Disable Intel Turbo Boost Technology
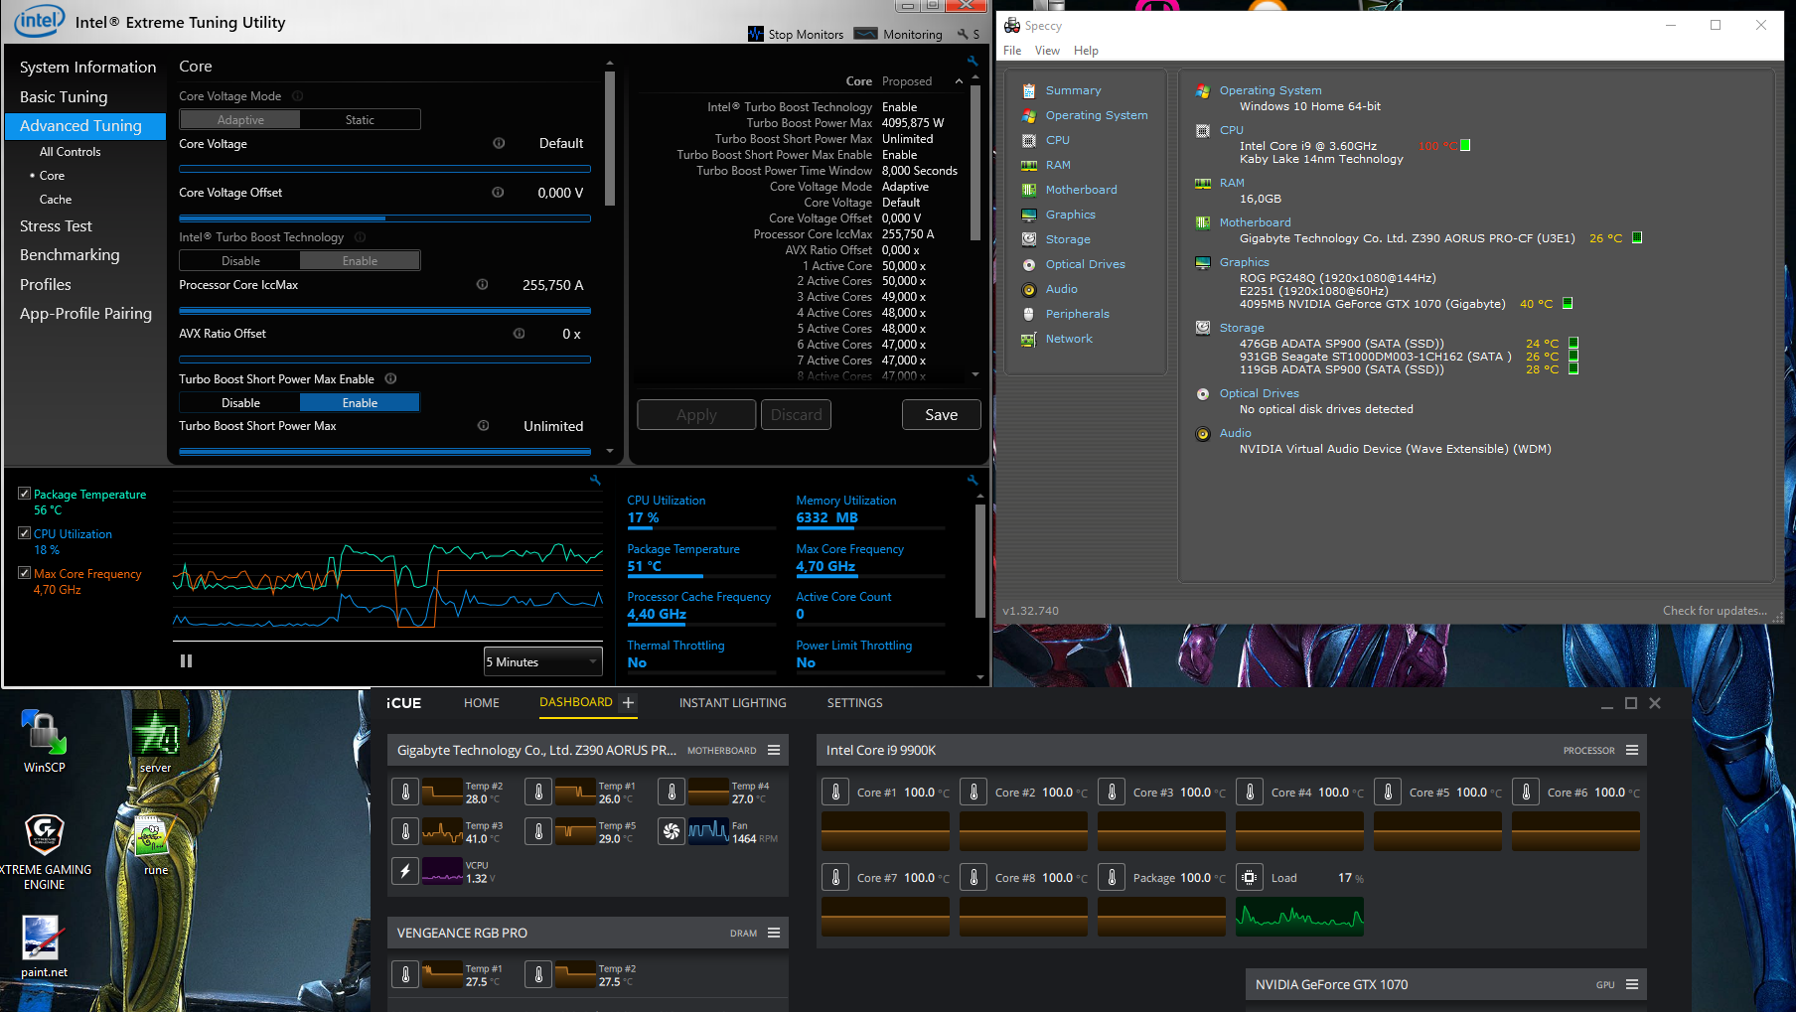 tap(240, 260)
